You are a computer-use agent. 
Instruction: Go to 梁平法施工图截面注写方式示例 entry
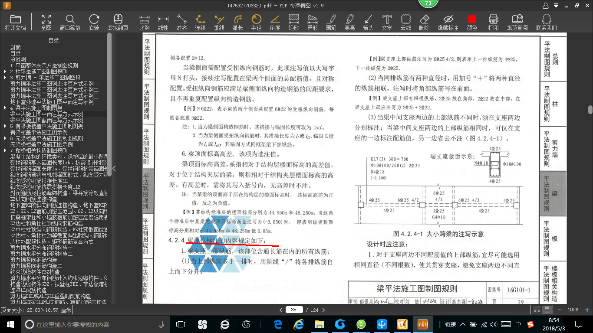[x=47, y=120]
